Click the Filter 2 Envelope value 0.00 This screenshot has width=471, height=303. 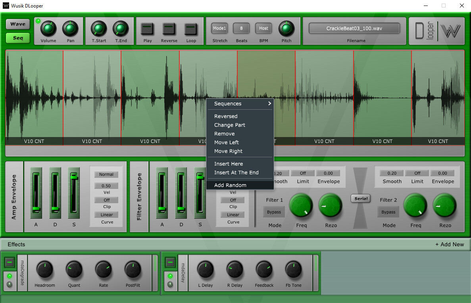coord(442,173)
